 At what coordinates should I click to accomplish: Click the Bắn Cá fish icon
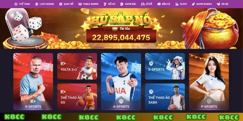(x=159, y=4)
